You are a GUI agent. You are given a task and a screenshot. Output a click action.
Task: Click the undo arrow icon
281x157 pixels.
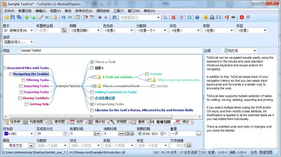pyautogui.click(x=63, y=17)
